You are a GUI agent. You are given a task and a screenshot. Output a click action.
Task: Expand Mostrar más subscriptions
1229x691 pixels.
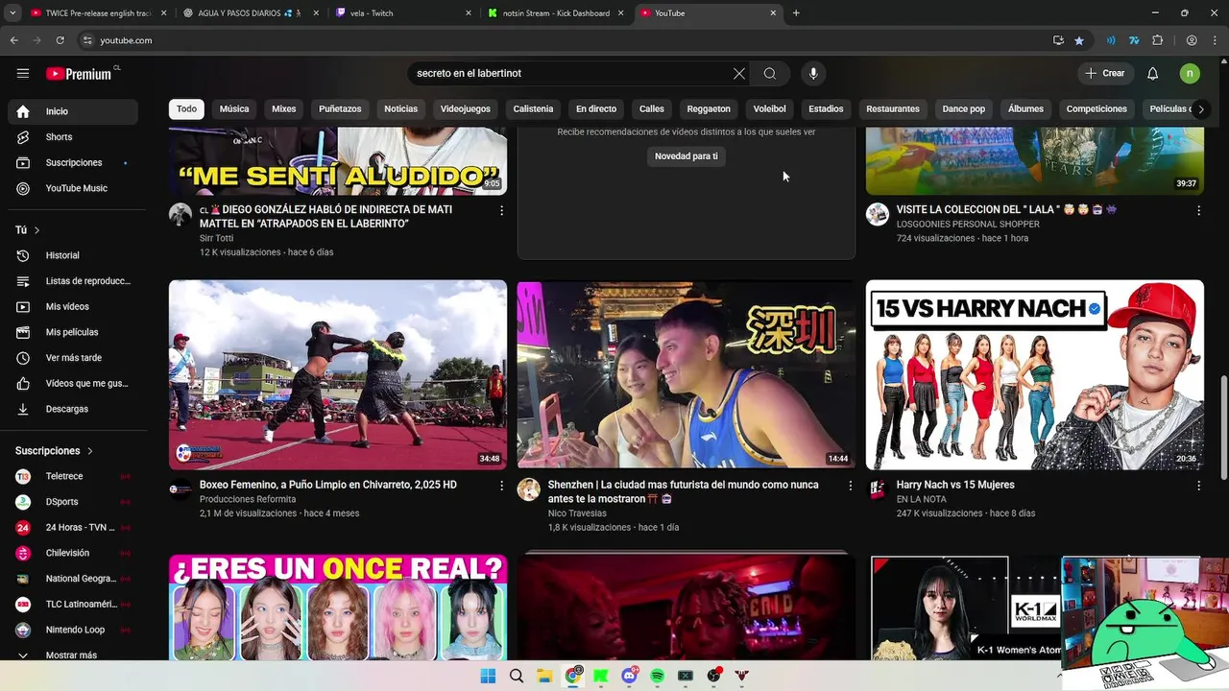(73, 655)
